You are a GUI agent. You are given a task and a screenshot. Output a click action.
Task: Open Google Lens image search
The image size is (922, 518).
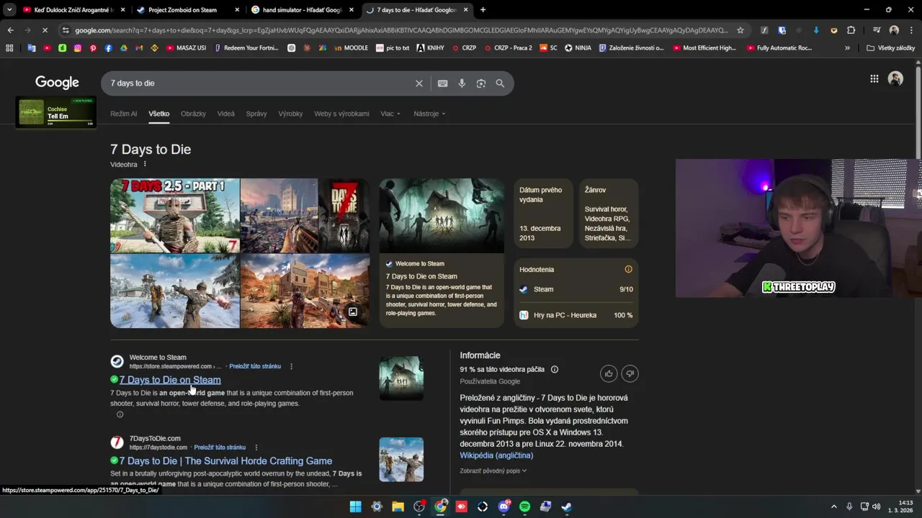[481, 83]
